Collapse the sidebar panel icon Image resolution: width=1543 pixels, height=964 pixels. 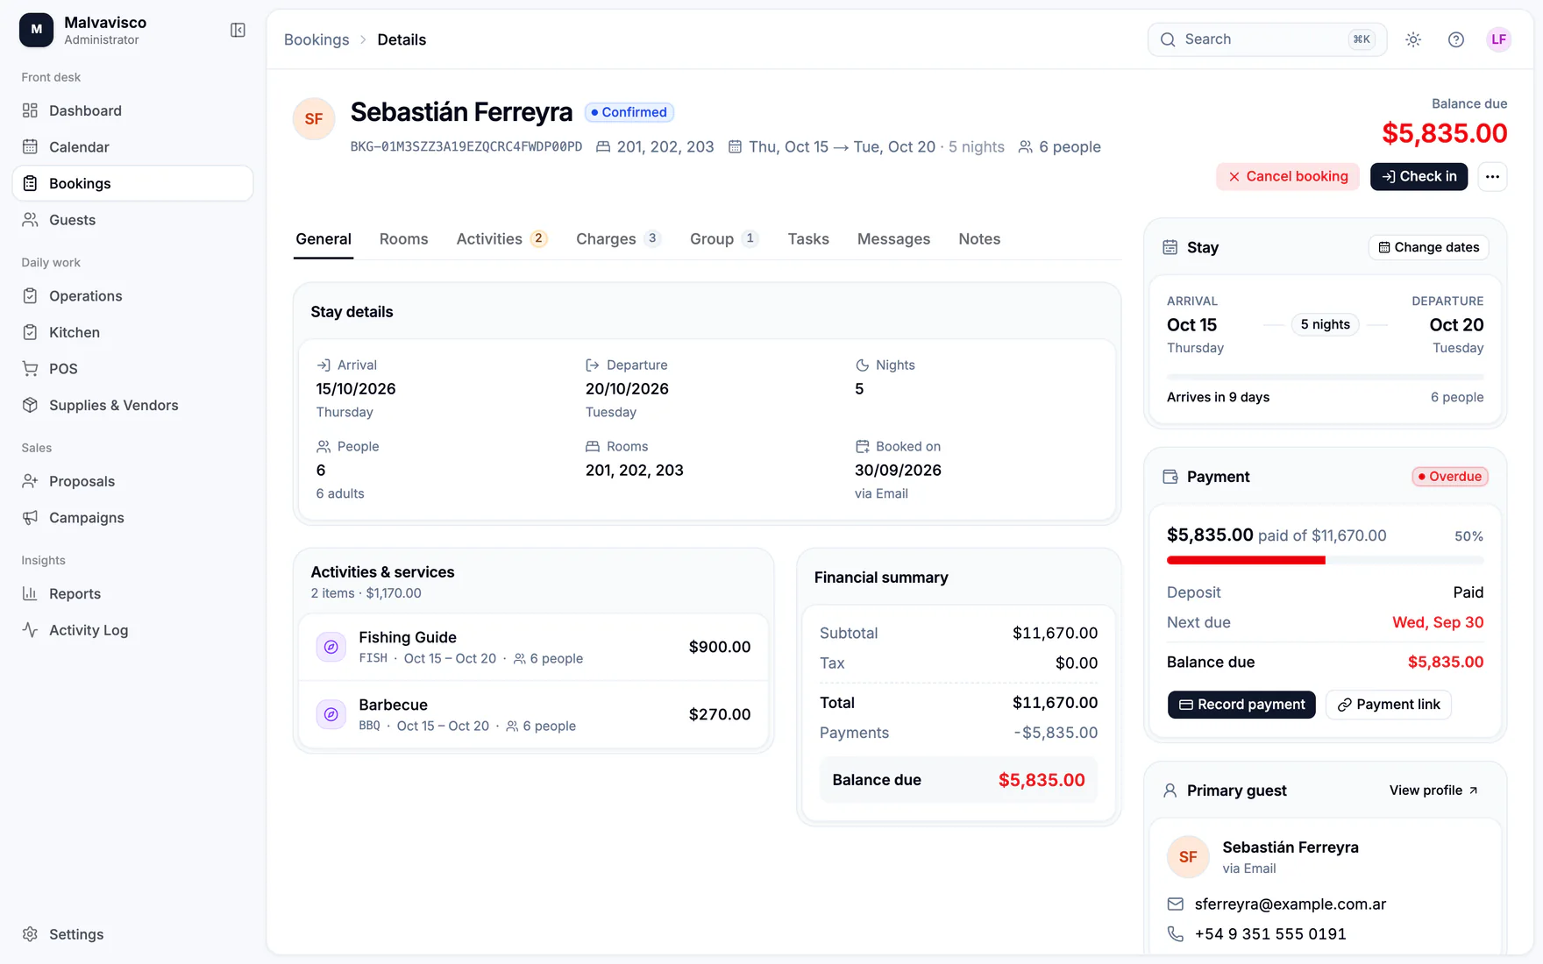click(238, 31)
